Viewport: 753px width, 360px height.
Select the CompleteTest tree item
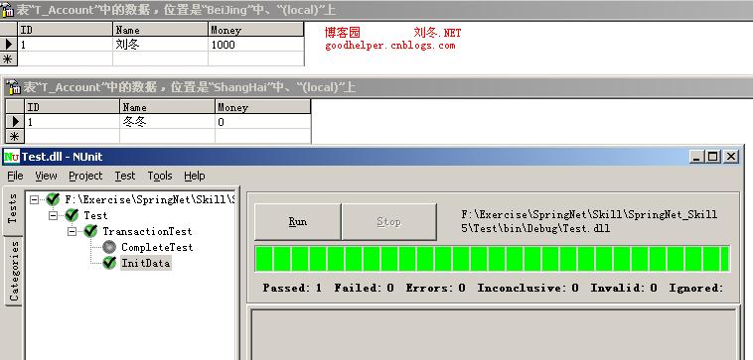157,247
